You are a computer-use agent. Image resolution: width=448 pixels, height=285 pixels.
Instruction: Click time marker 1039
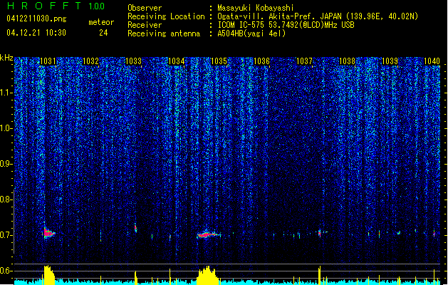pyautogui.click(x=390, y=61)
